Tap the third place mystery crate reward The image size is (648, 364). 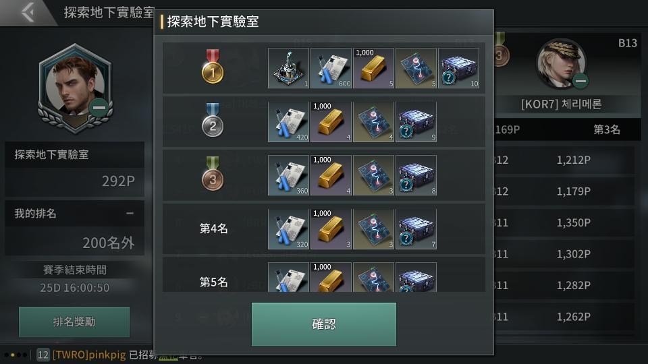point(416,175)
